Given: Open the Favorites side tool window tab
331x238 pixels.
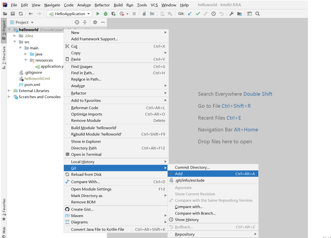Looking at the screenshot, I should [4, 210].
